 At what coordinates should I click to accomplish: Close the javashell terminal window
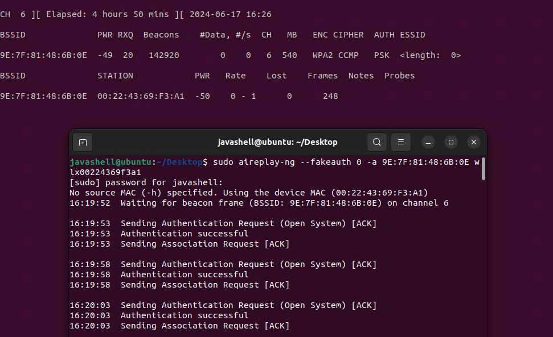(x=474, y=142)
